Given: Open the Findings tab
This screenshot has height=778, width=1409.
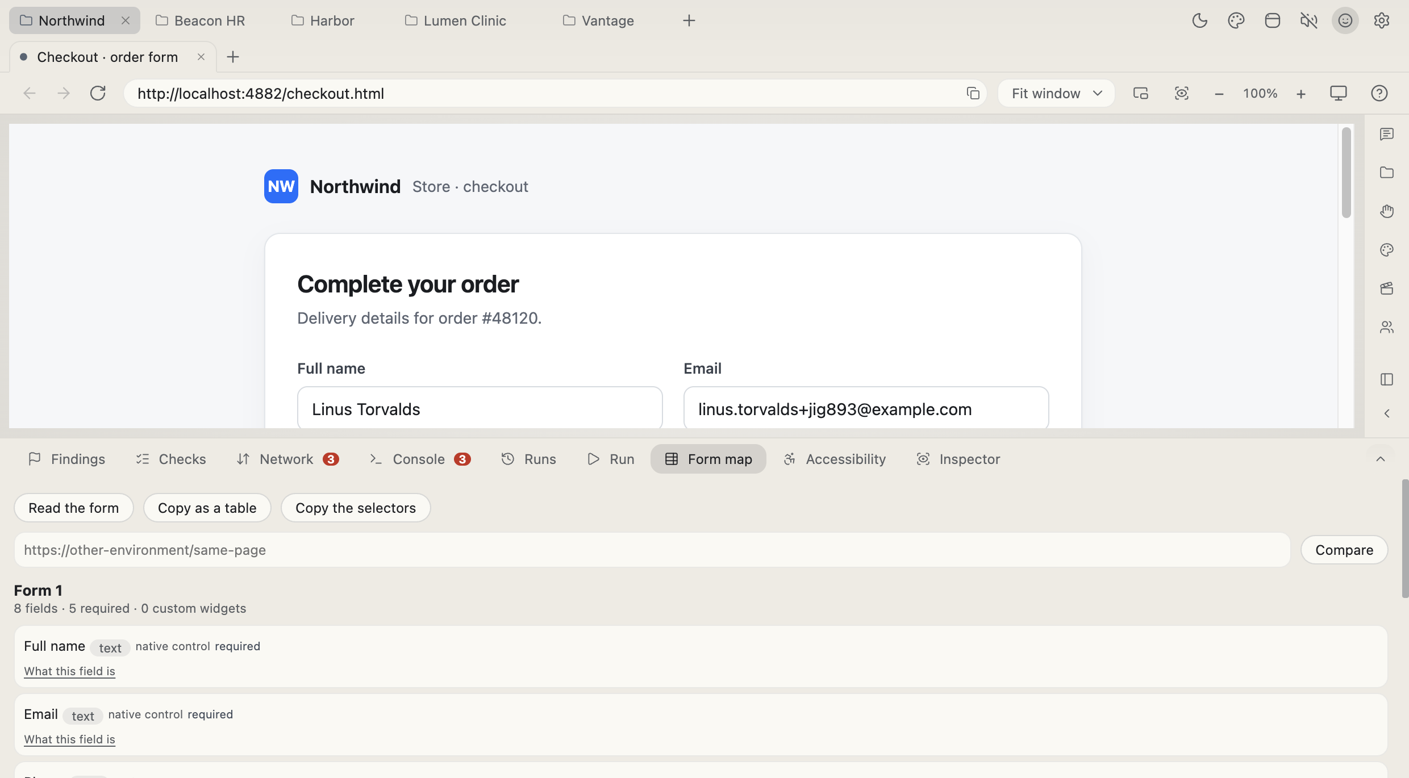Looking at the screenshot, I should pyautogui.click(x=66, y=459).
